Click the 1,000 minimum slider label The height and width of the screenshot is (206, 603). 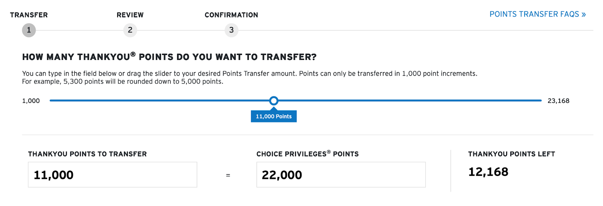[x=31, y=101]
